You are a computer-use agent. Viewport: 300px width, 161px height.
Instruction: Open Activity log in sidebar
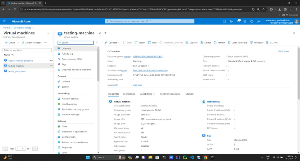pyautogui.click(x=67, y=54)
